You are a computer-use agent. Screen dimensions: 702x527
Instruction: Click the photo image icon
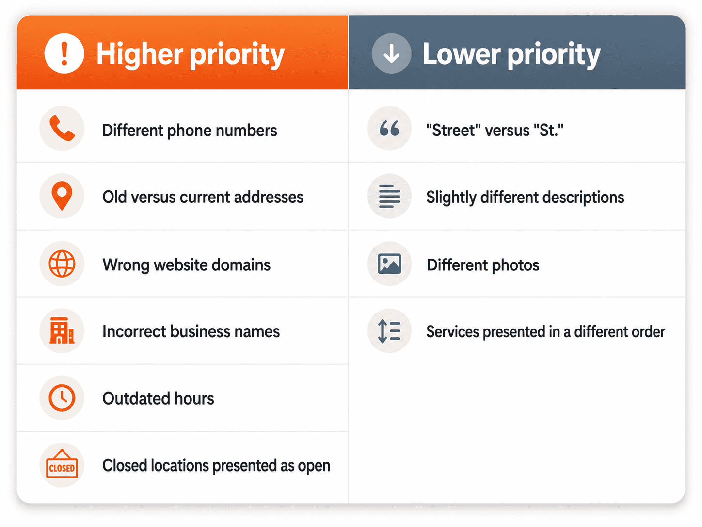(x=389, y=263)
